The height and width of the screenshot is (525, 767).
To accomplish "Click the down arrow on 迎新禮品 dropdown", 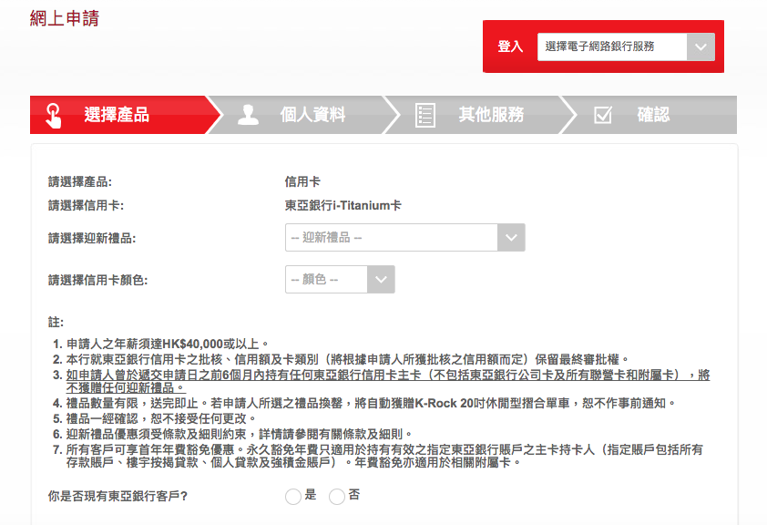I will point(511,238).
